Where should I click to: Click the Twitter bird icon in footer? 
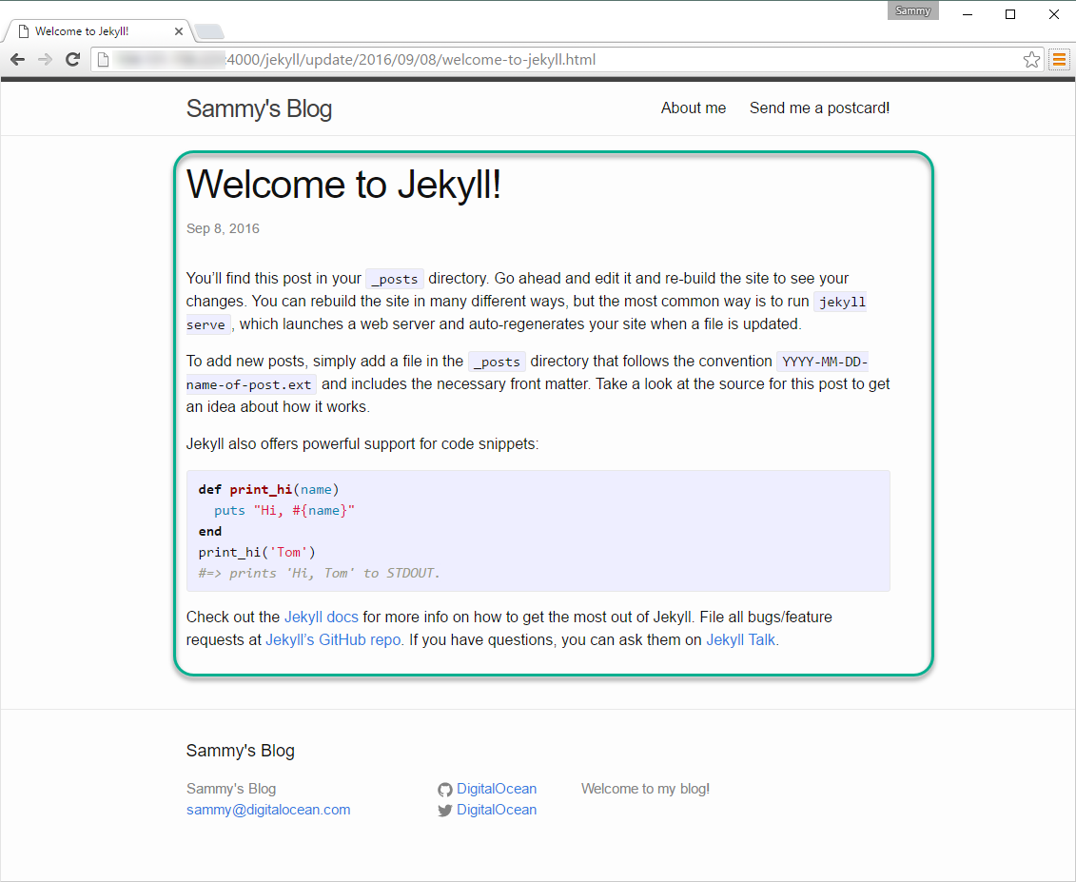coord(444,811)
